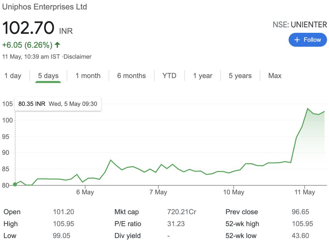Click the green upward trend arrow icon
Viewport: 329px width, 246px height.
[57, 45]
